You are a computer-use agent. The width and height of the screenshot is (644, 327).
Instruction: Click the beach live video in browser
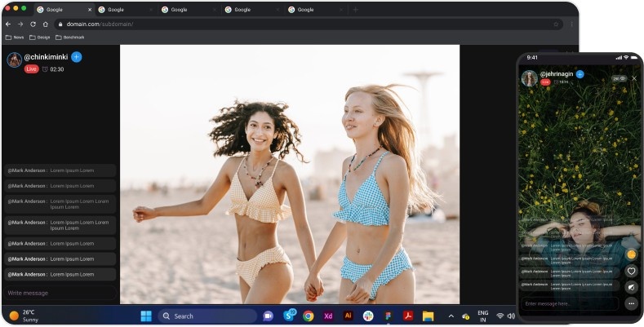[x=290, y=175]
